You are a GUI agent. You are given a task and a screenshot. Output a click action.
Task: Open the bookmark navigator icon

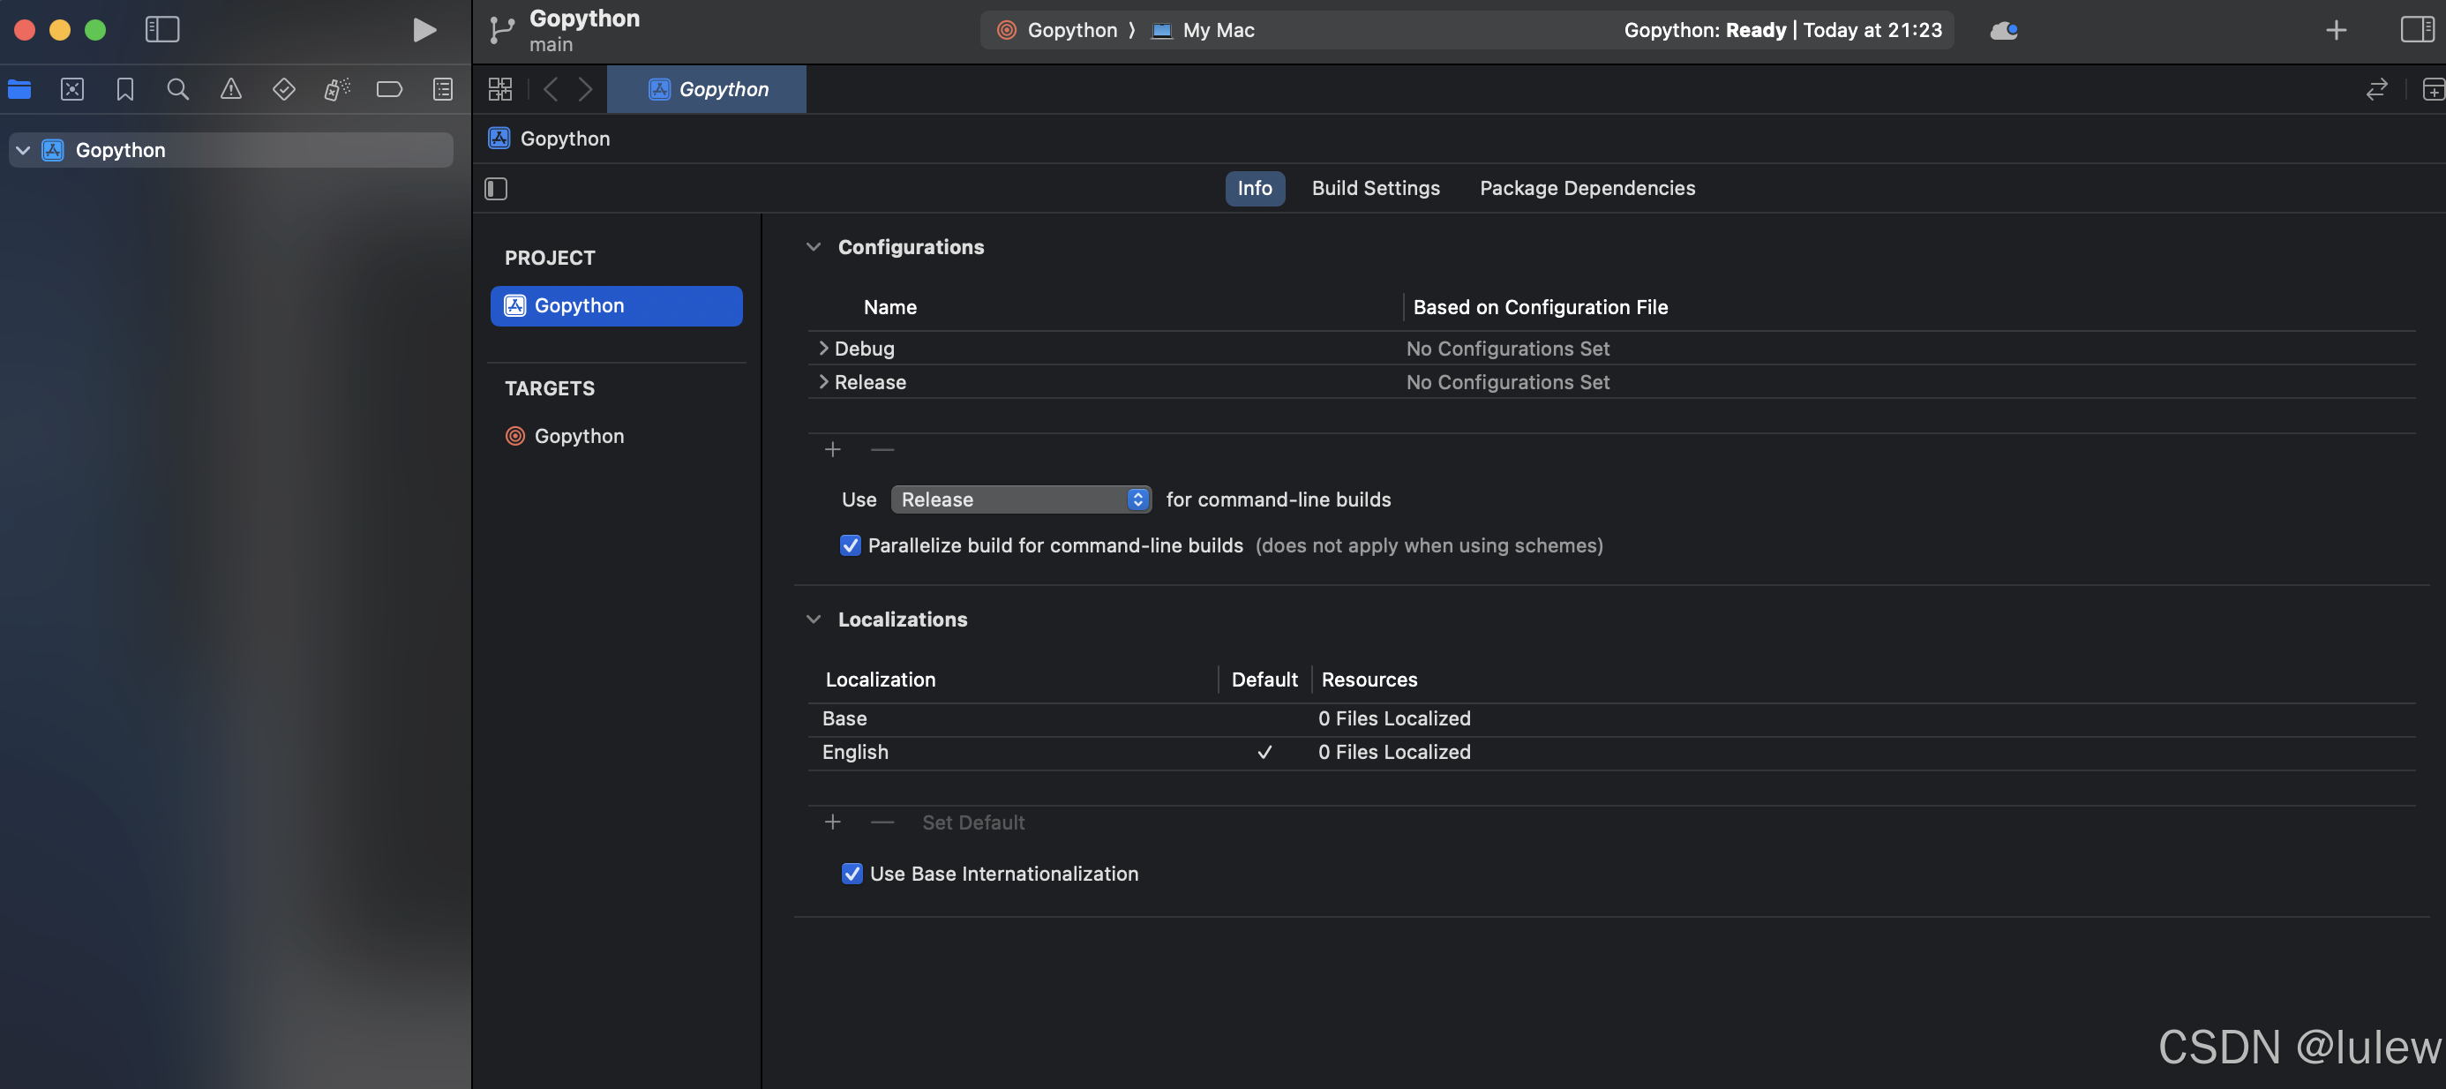[124, 89]
